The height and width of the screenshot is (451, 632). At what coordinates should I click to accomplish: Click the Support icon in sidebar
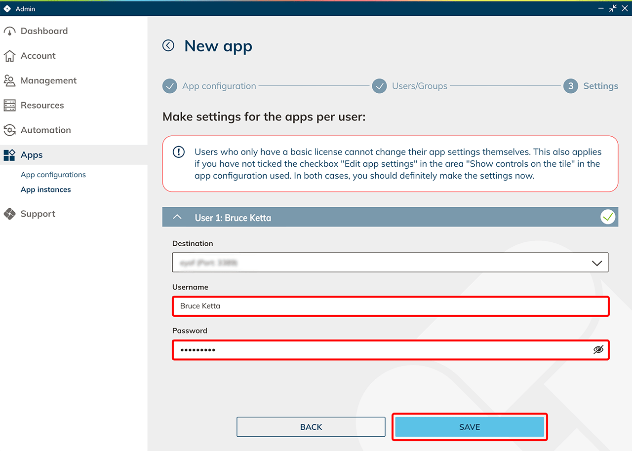(9, 214)
